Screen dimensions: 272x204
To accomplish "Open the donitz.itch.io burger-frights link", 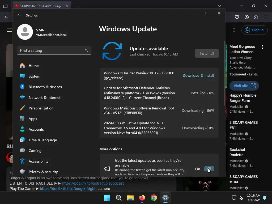I will tap(68, 189).
